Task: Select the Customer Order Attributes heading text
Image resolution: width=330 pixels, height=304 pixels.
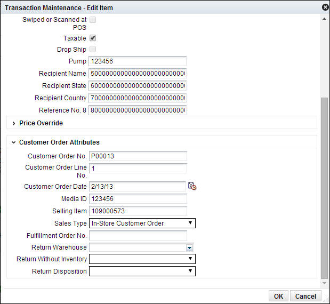Action: 59,142
